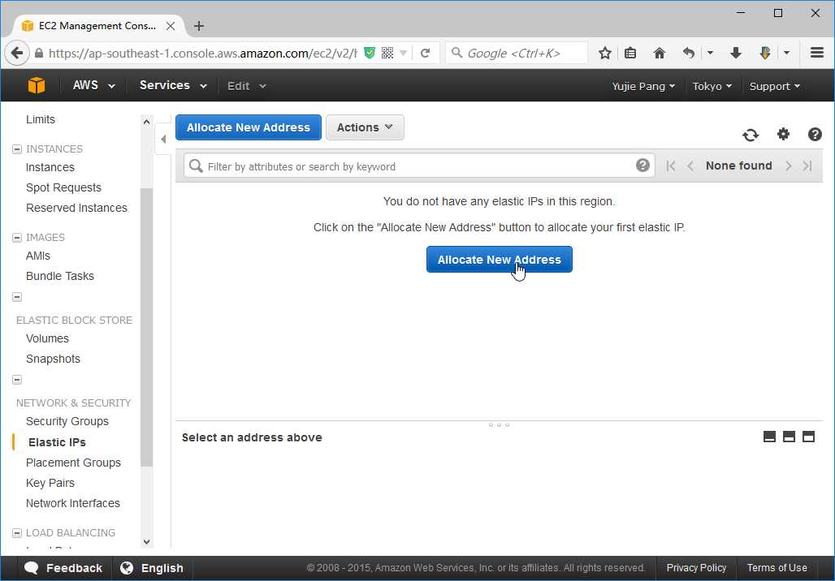Open Security Groups in sidebar
The image size is (835, 581).
click(x=67, y=421)
